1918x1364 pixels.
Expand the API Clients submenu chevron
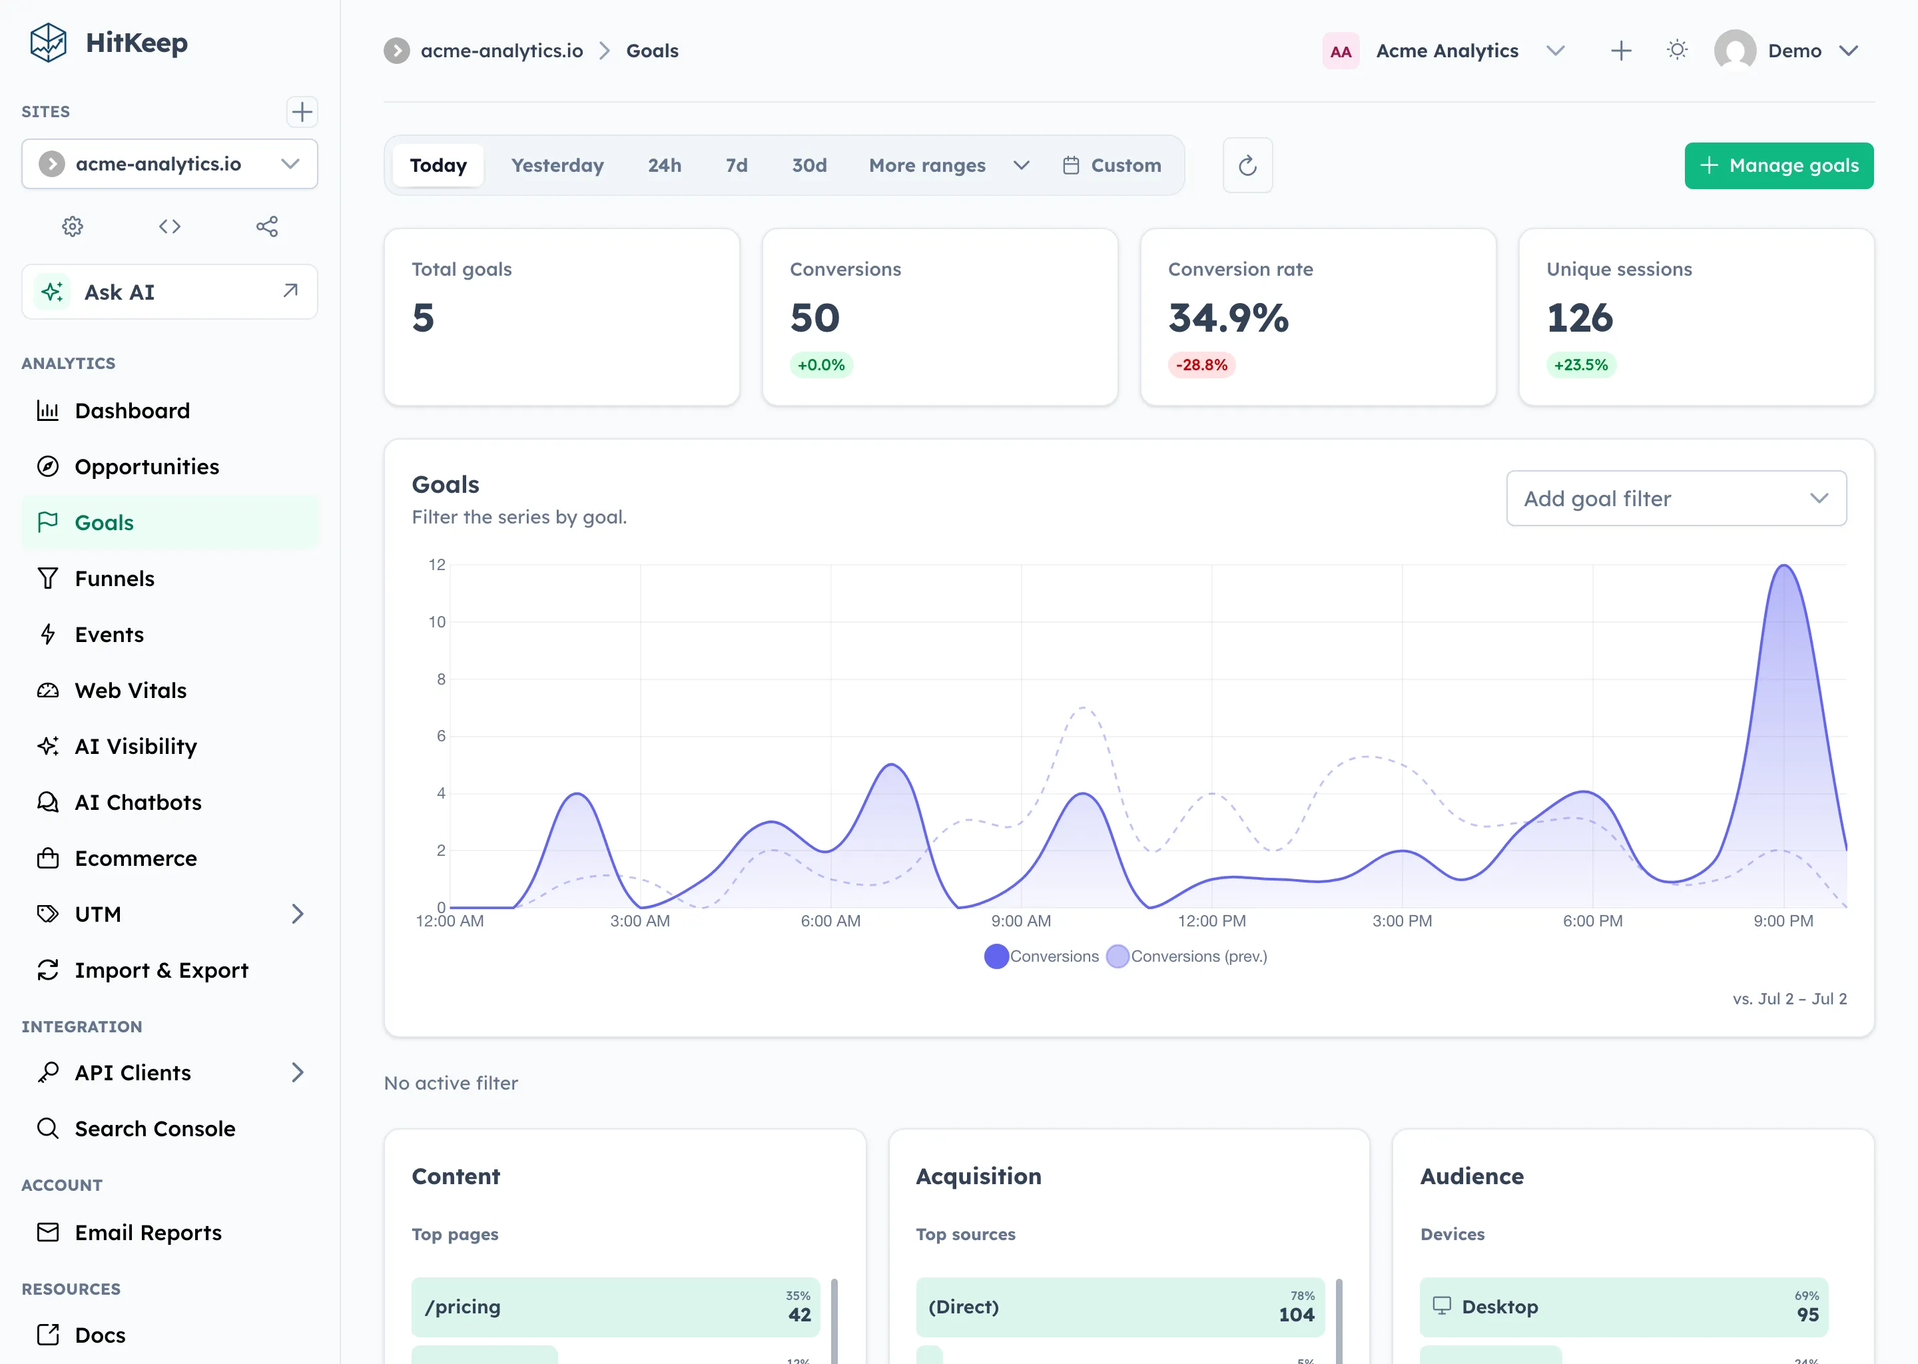click(x=297, y=1072)
